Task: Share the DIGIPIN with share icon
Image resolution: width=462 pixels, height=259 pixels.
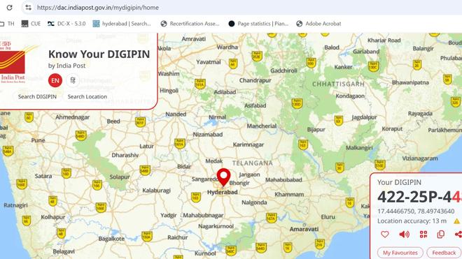Action: tap(458, 234)
